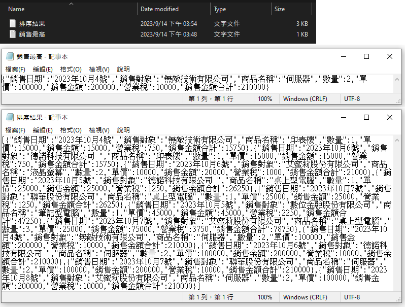This screenshot has height=307, width=405.
Task: Sort files by the Name column header
Action: (x=16, y=9)
